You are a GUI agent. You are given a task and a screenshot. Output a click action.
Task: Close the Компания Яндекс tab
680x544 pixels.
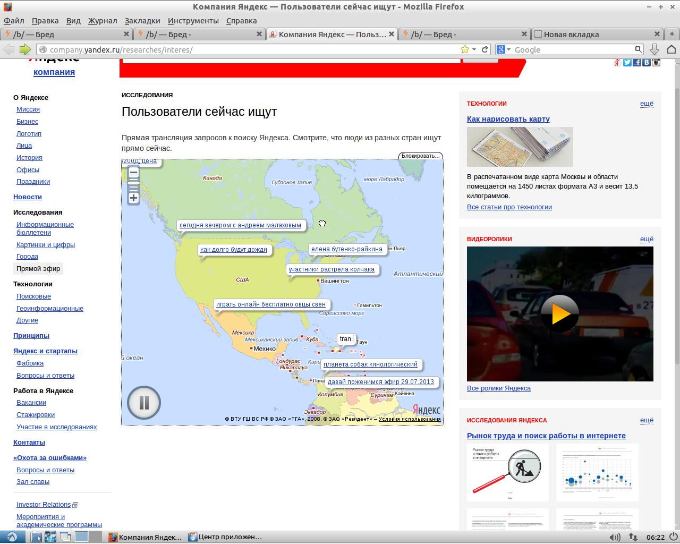(392, 34)
